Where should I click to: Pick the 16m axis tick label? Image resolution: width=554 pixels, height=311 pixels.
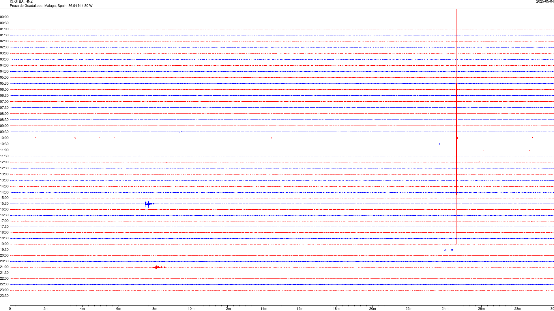(300, 309)
